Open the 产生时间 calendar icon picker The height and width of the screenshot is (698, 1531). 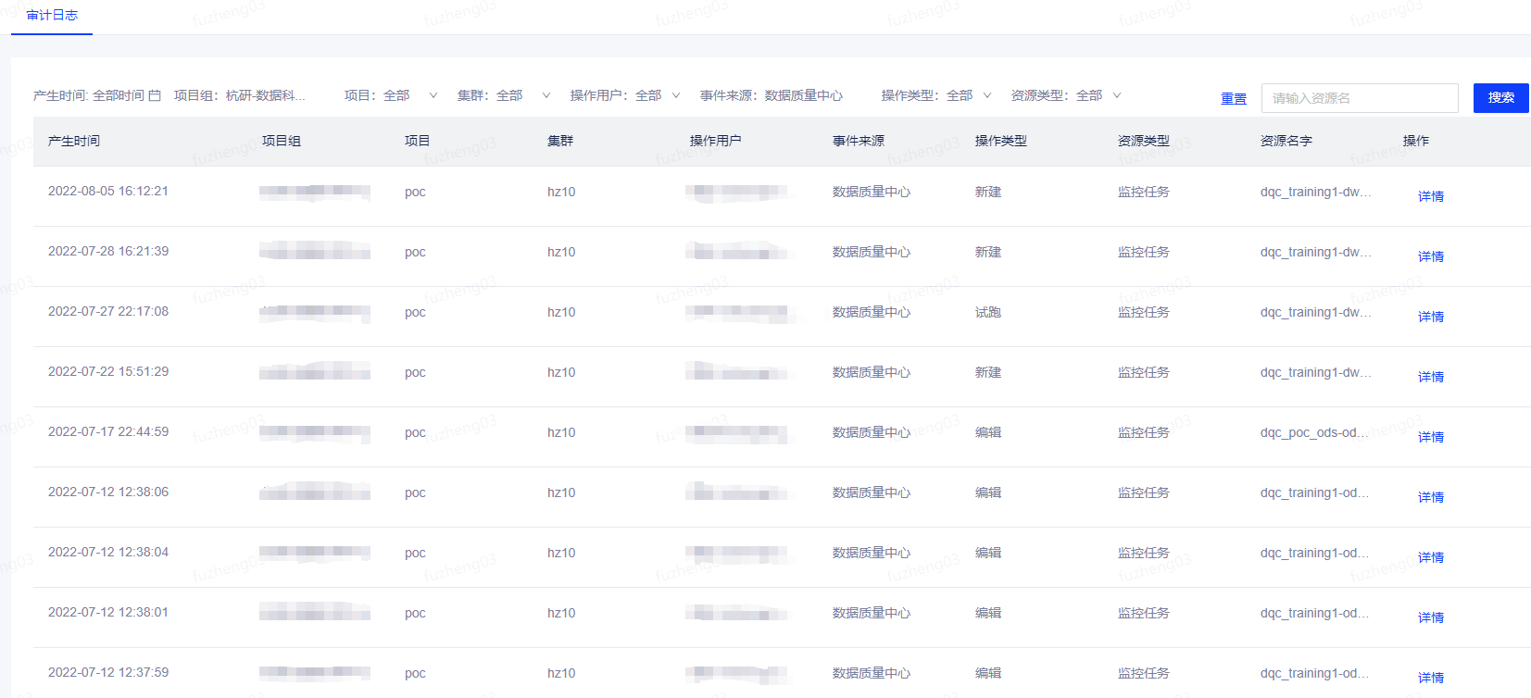click(155, 95)
